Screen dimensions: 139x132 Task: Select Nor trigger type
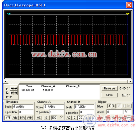(114, 118)
